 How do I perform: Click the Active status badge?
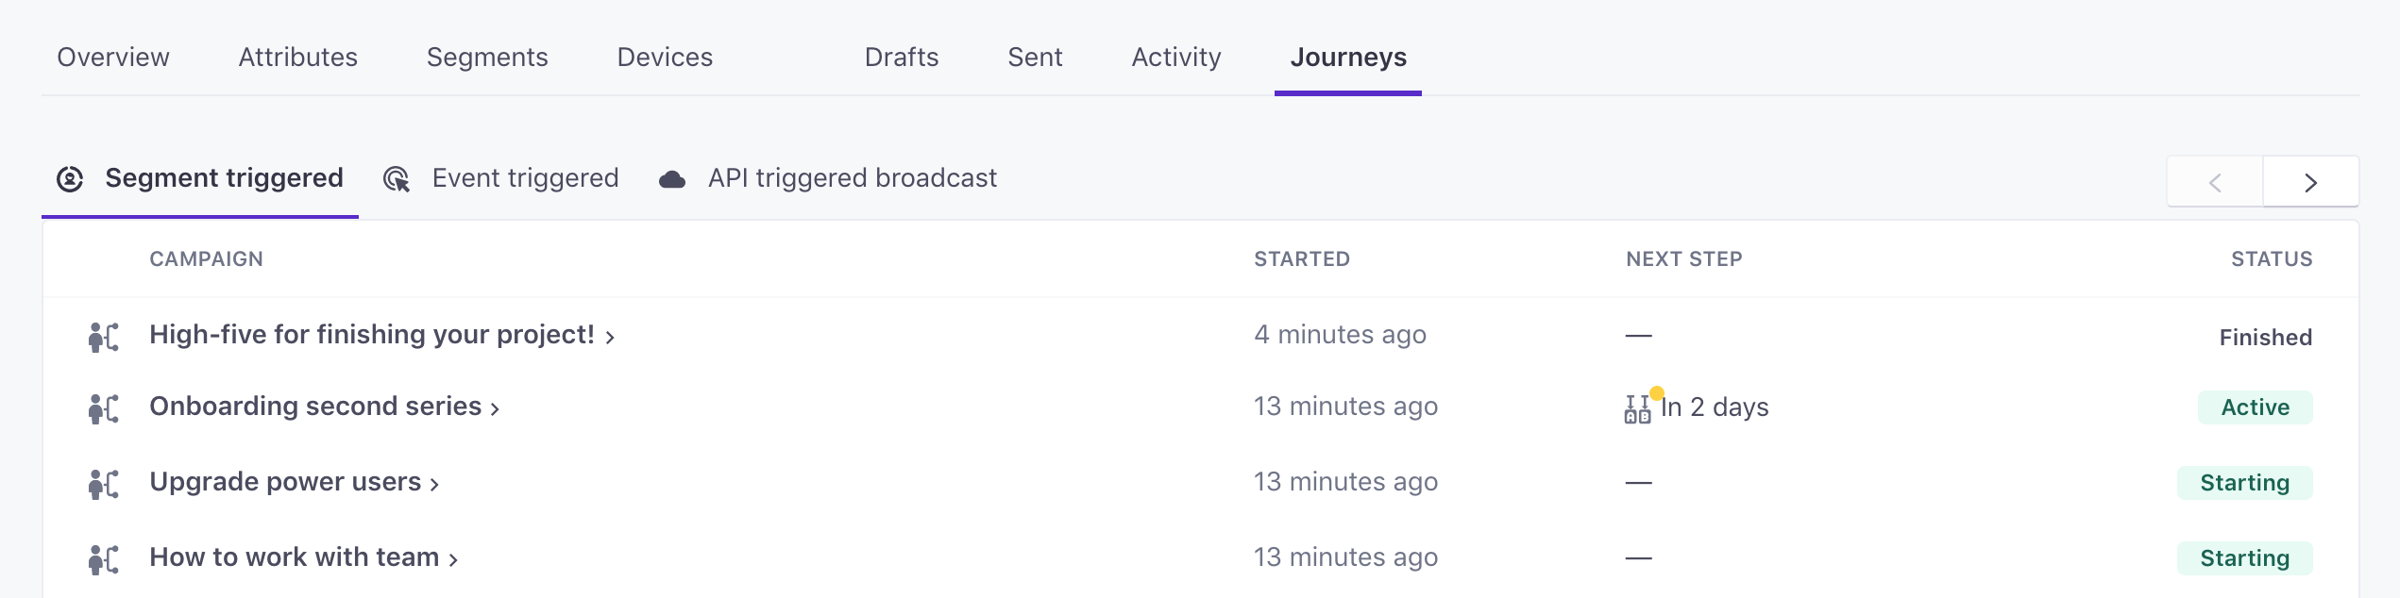coord(2255,407)
